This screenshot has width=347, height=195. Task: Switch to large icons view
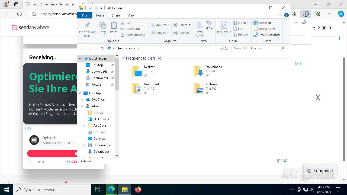(x=285, y=161)
